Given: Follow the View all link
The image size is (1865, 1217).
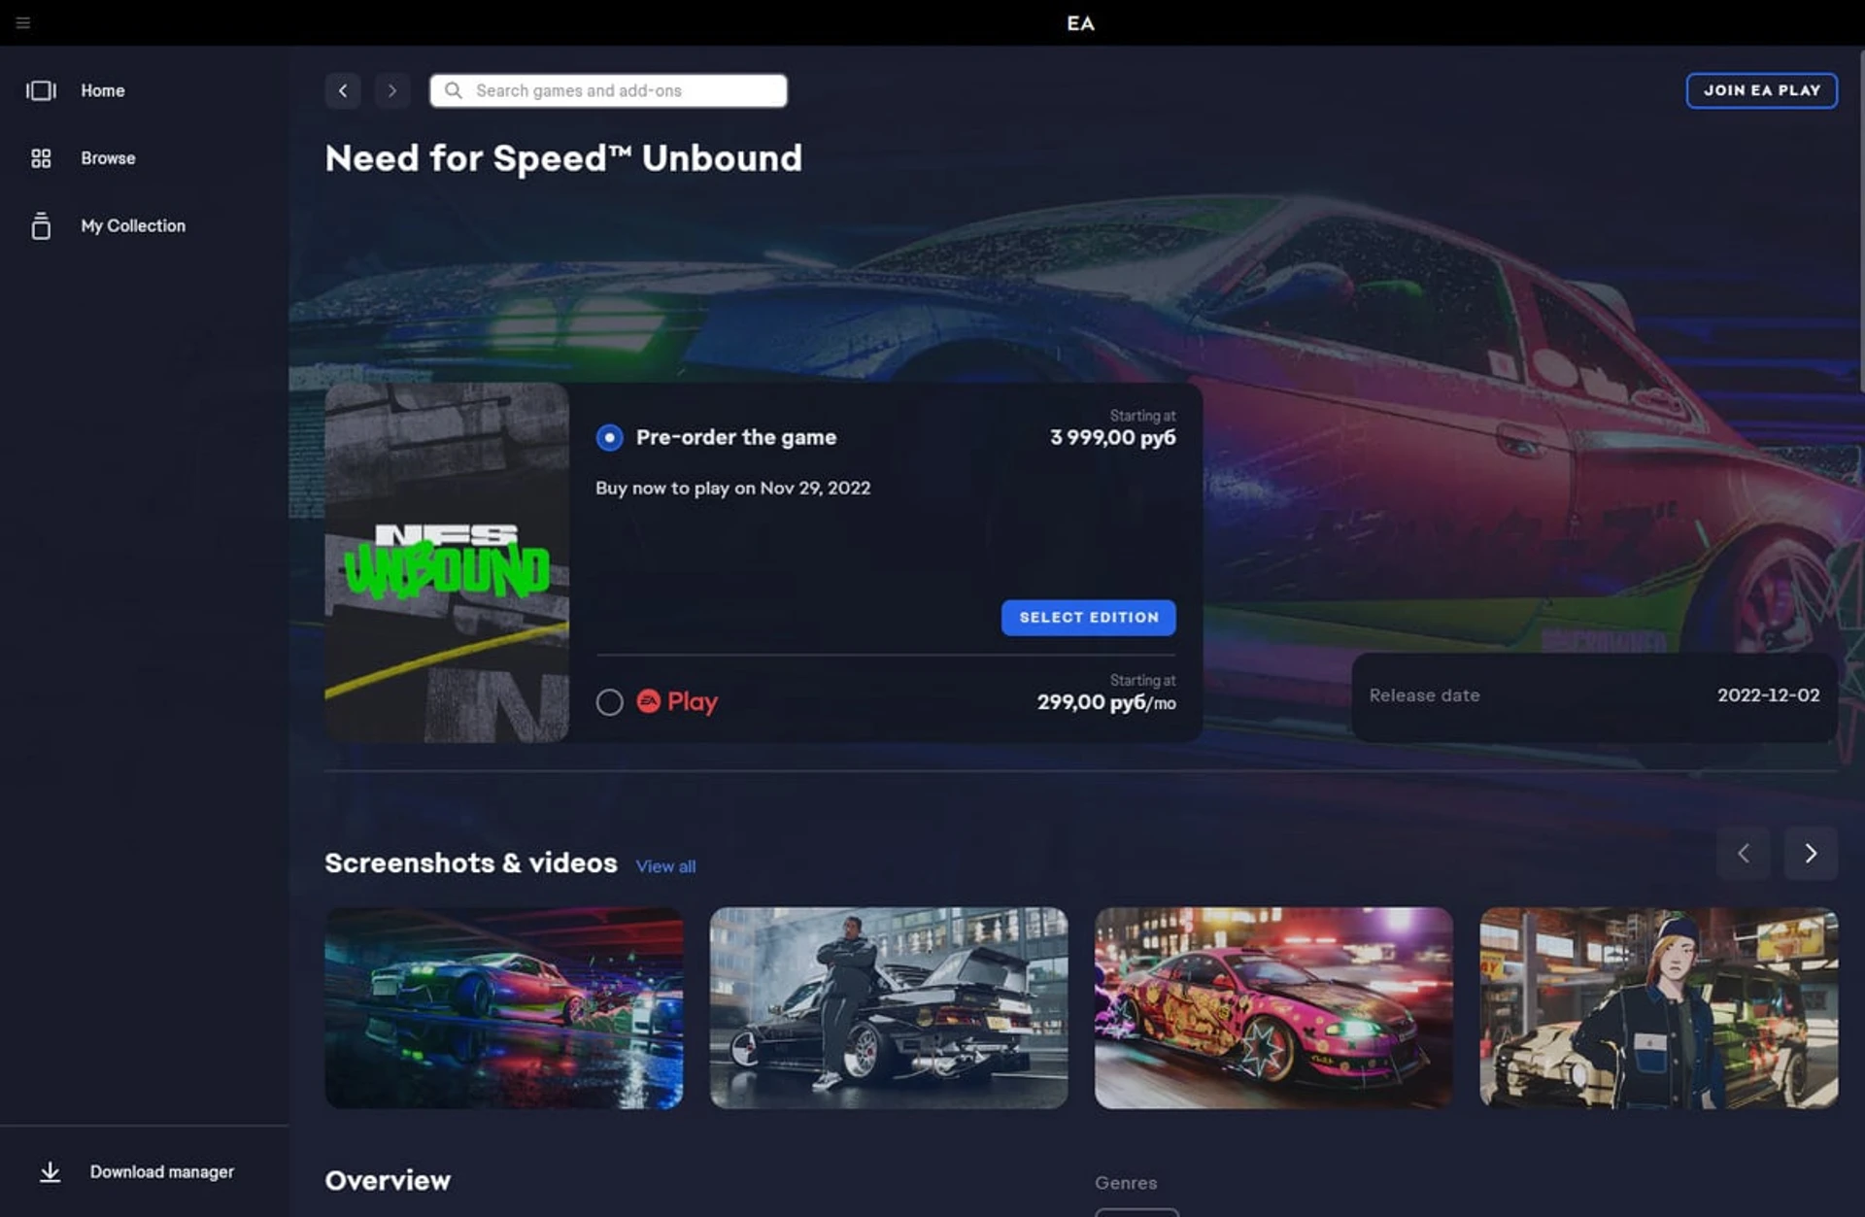Looking at the screenshot, I should (665, 866).
